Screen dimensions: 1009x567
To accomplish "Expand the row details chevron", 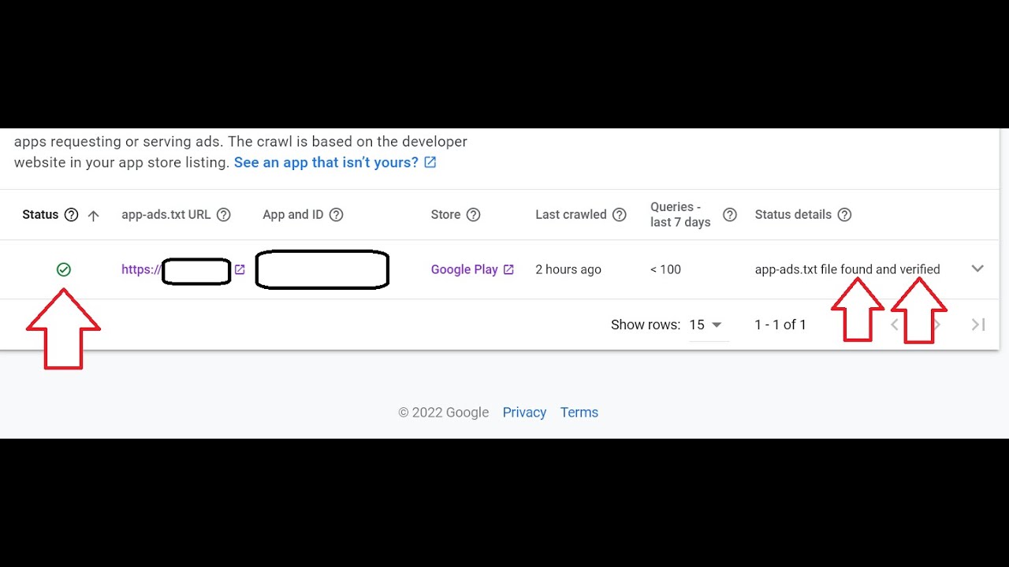I will pos(977,269).
